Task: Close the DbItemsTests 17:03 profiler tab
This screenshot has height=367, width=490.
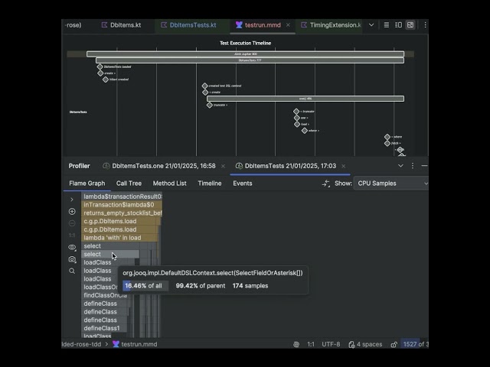Action: (x=344, y=166)
